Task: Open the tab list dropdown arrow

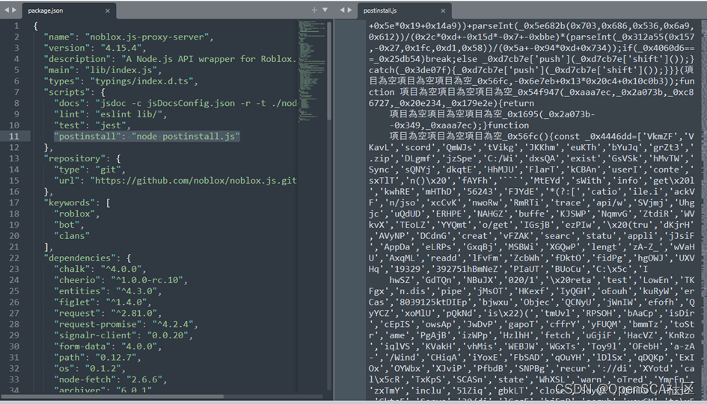Action: [325, 10]
